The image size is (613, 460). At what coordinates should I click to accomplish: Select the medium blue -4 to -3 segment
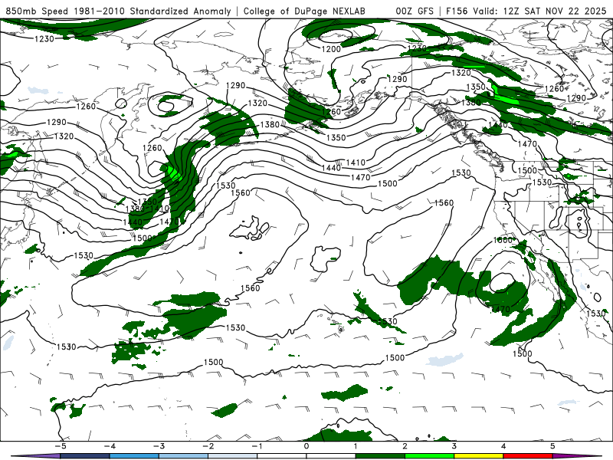point(134,456)
